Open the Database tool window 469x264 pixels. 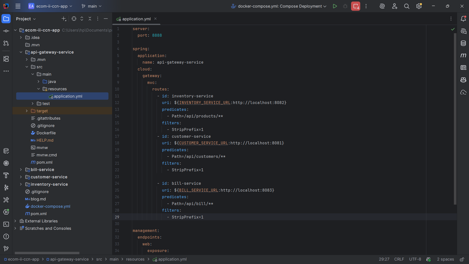click(x=463, y=43)
